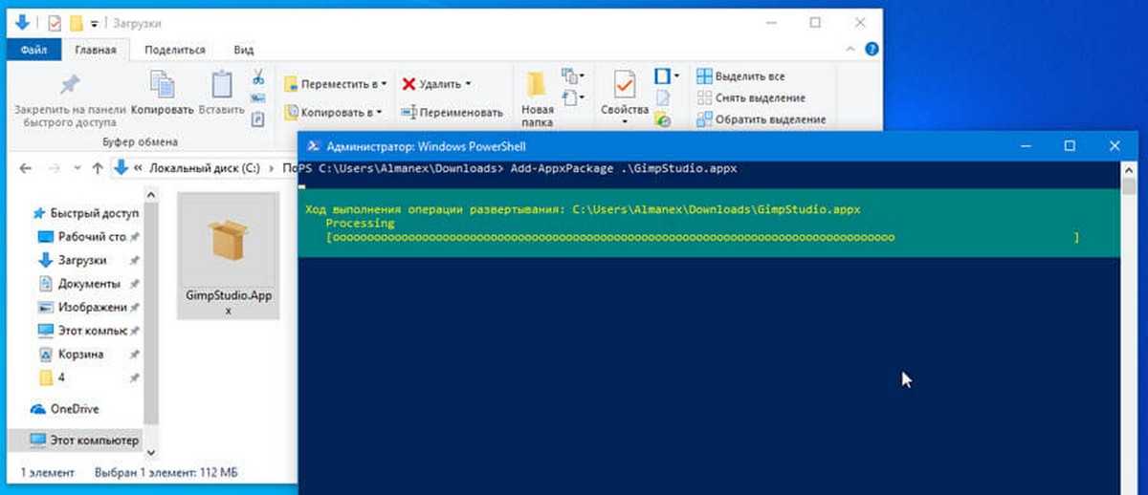
Task: Click Properties checkmark in quick access toolbar
Action: (x=54, y=22)
